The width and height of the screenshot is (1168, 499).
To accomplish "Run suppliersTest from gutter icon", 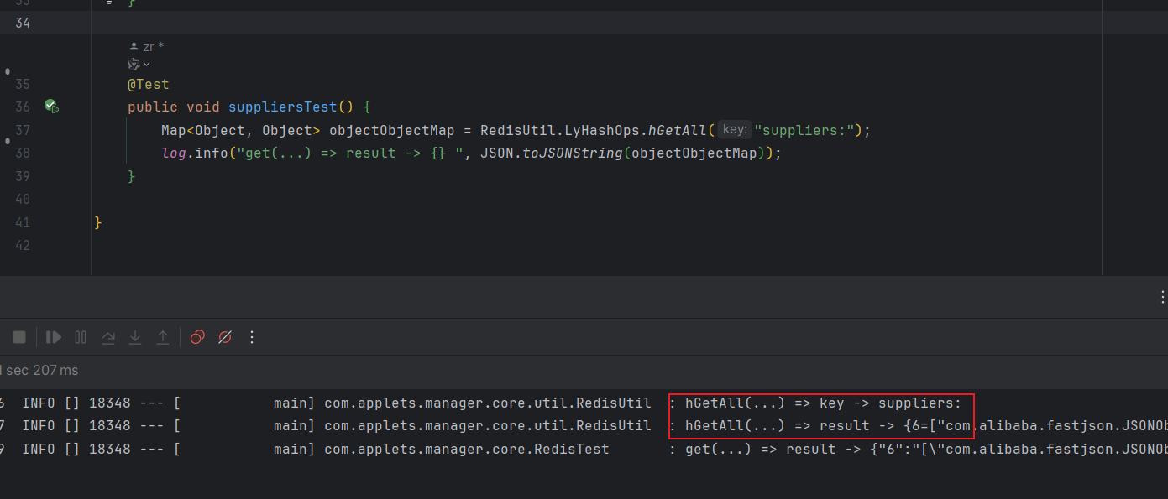I will pyautogui.click(x=51, y=107).
